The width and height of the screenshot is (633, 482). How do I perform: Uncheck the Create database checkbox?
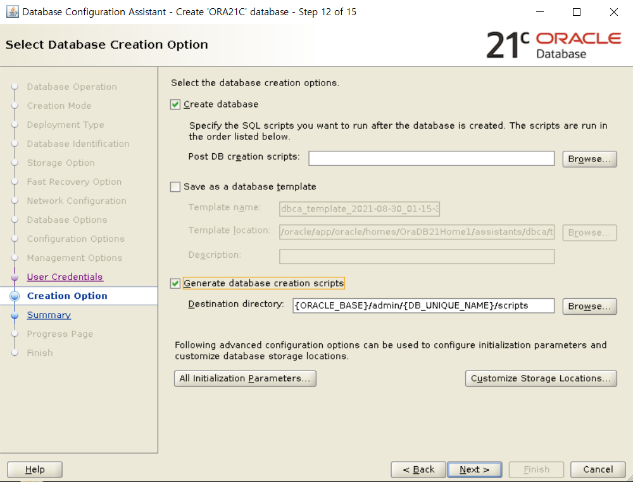point(175,105)
